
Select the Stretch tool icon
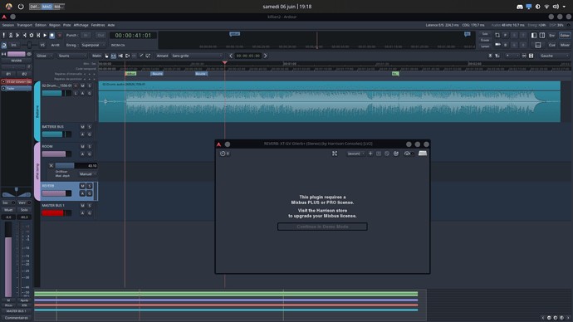tap(128, 56)
